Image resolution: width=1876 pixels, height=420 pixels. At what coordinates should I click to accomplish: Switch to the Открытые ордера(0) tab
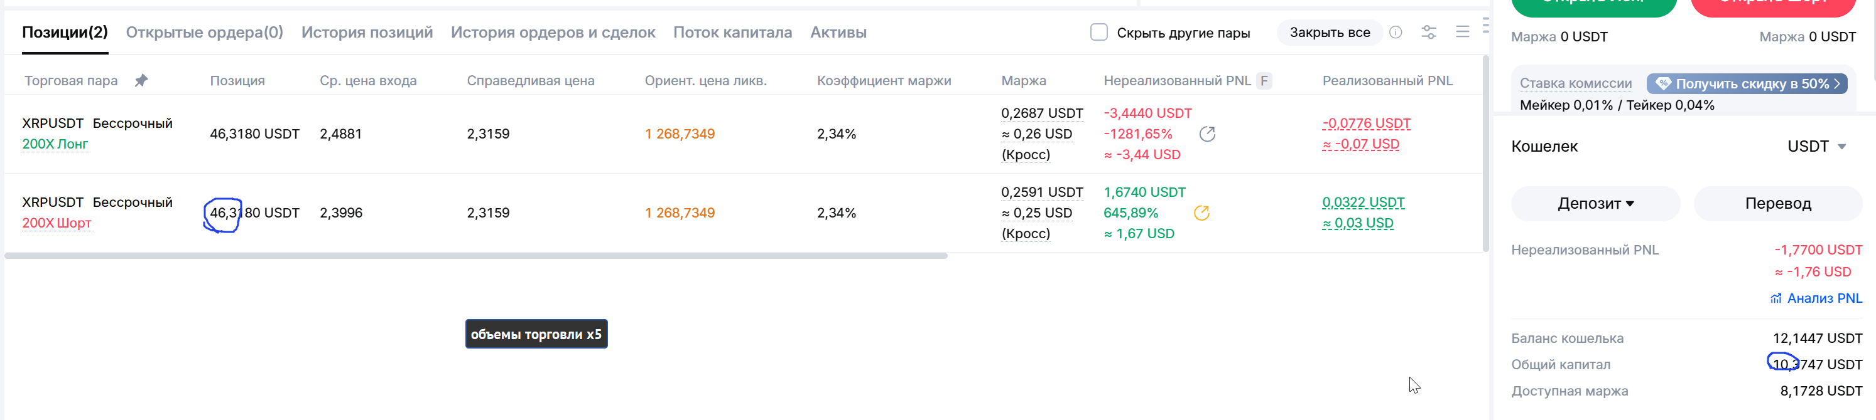205,33
